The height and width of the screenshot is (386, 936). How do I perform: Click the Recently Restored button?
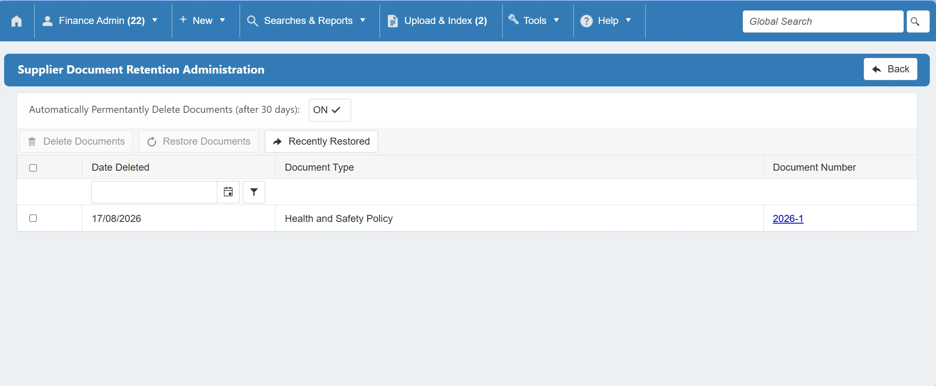(321, 141)
